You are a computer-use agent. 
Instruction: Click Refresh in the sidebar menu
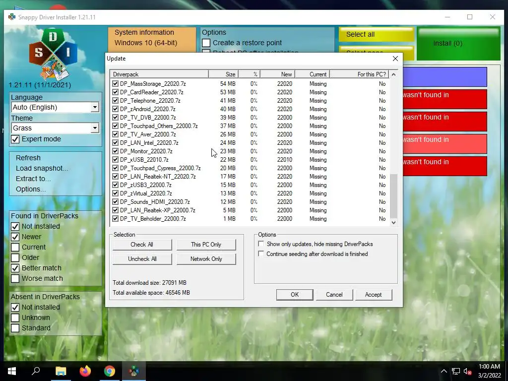pos(28,158)
